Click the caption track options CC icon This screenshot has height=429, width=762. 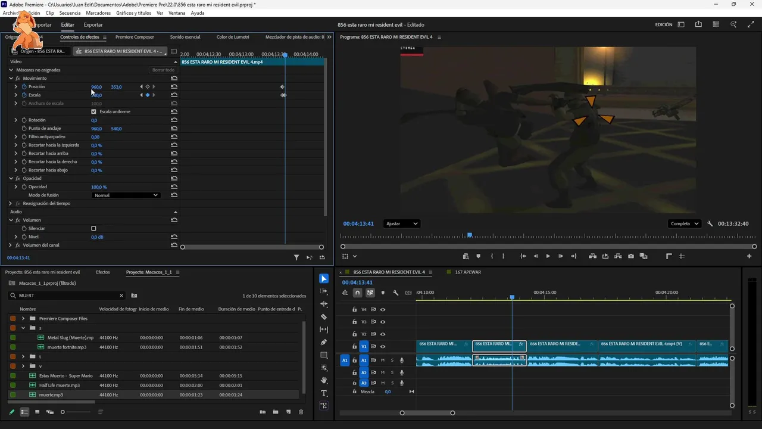pos(408,293)
